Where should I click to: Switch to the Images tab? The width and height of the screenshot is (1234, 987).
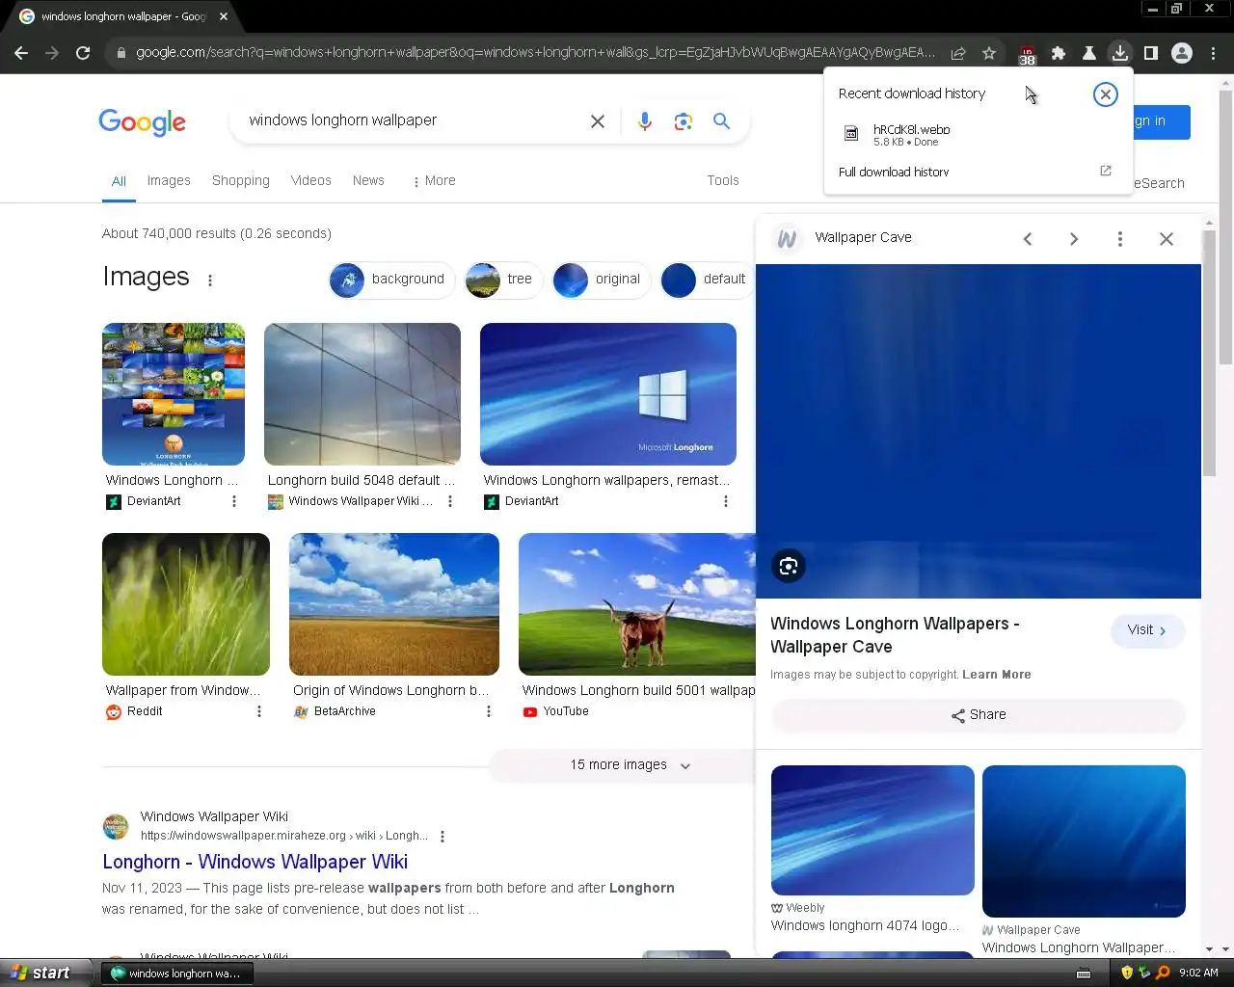[169, 181]
